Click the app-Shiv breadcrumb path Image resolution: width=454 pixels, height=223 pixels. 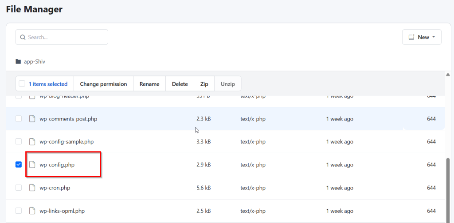[35, 62]
